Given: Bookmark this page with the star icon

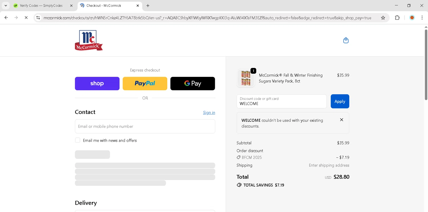Looking at the screenshot, I should (383, 18).
